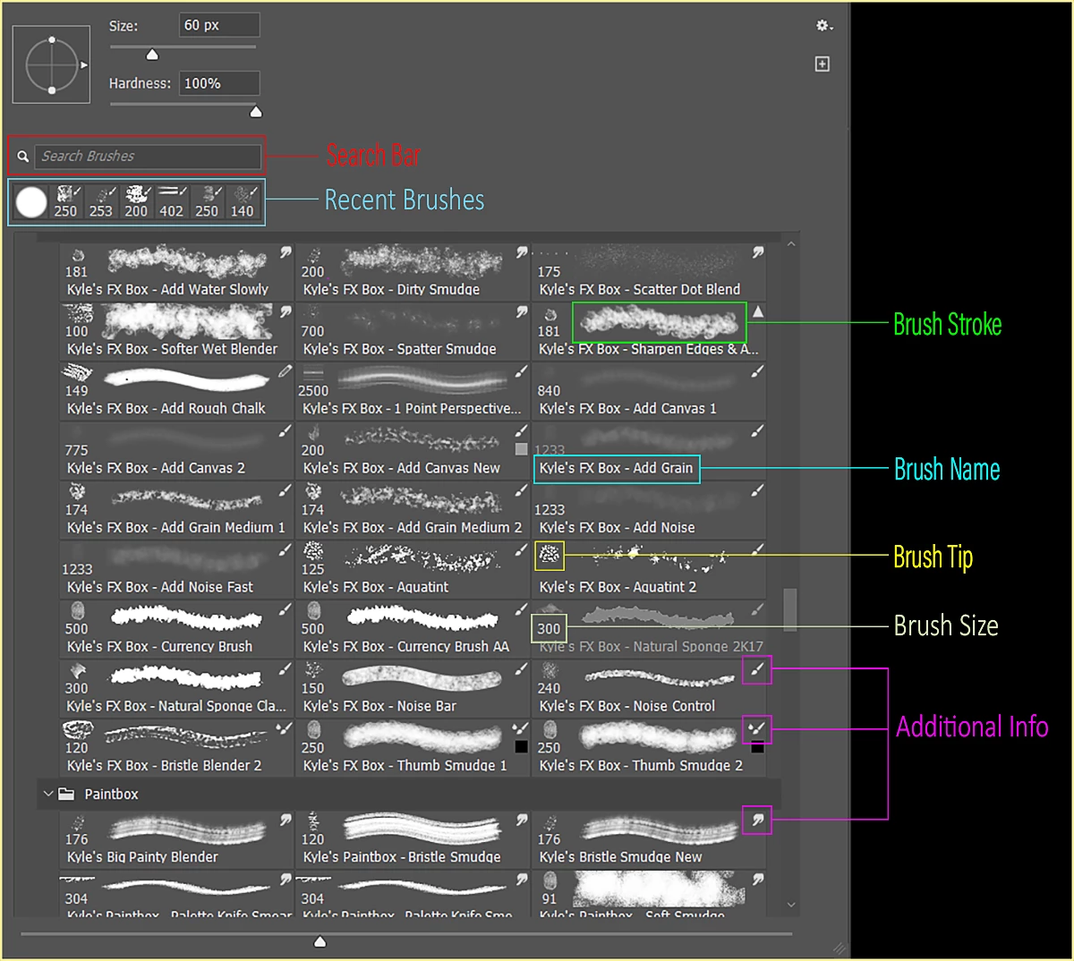Select Kyle's FX Box - Dirty Smudge brush
Viewport: 1074px width, 961px height.
pyautogui.click(x=413, y=272)
